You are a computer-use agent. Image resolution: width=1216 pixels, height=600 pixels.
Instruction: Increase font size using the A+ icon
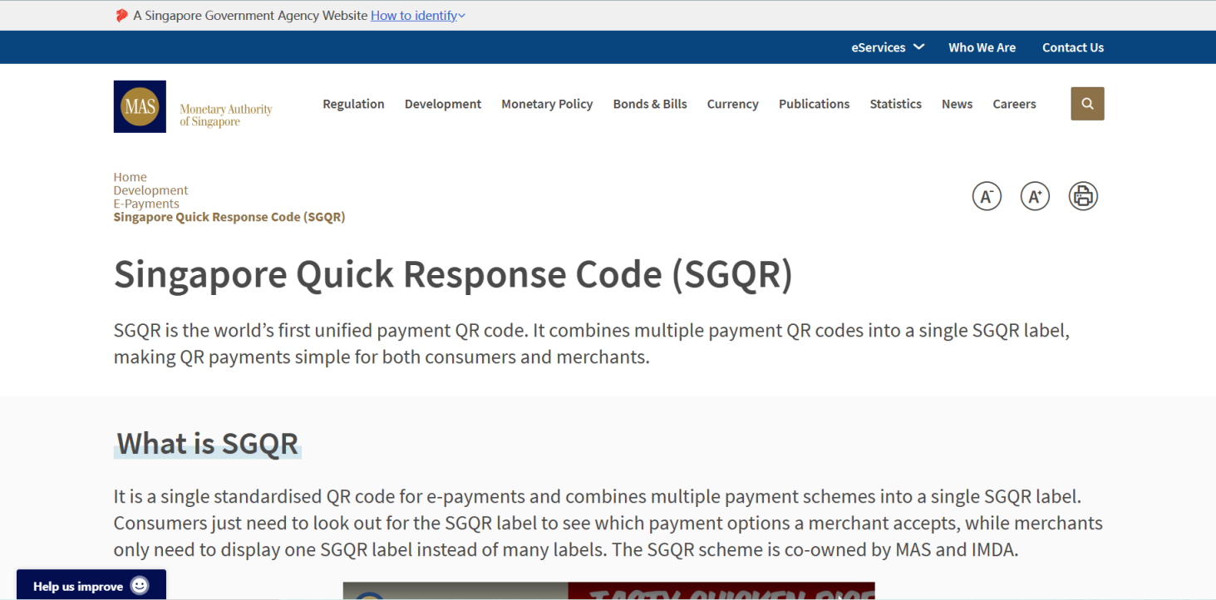(1035, 195)
